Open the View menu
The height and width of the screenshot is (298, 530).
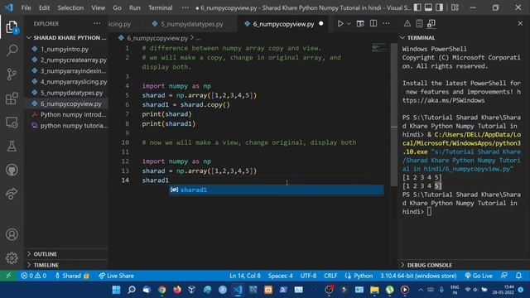pyautogui.click(x=98, y=7)
